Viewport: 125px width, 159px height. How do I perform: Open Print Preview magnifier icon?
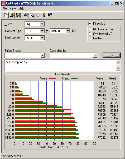[32, 15]
